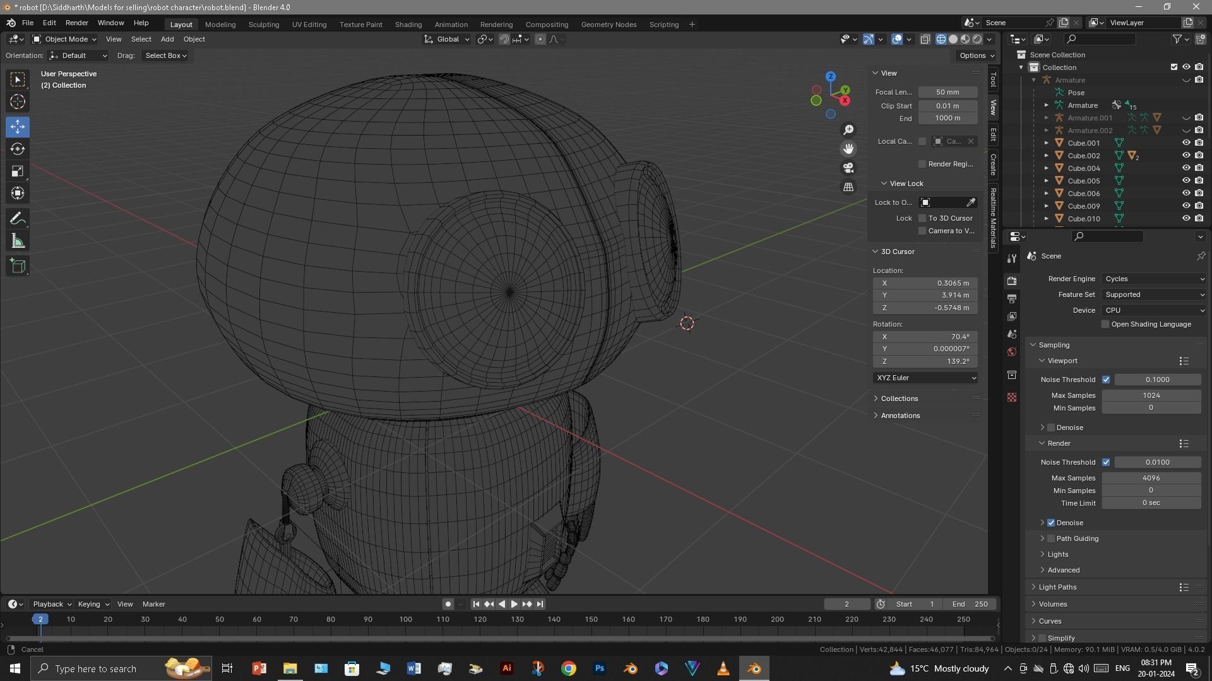Activate the Scale tool

(x=18, y=171)
